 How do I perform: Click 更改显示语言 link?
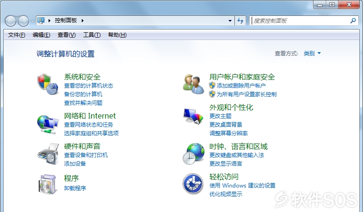coord(226,163)
